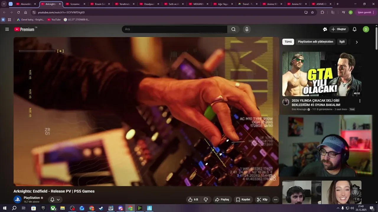Switch to the MEKANIN tab
Viewport: 378px width, 212px height.
[x=199, y=4]
